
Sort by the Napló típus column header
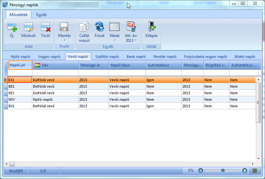click(x=127, y=65)
